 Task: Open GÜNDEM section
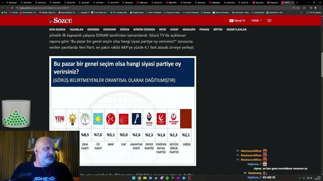pyautogui.click(x=93, y=29)
